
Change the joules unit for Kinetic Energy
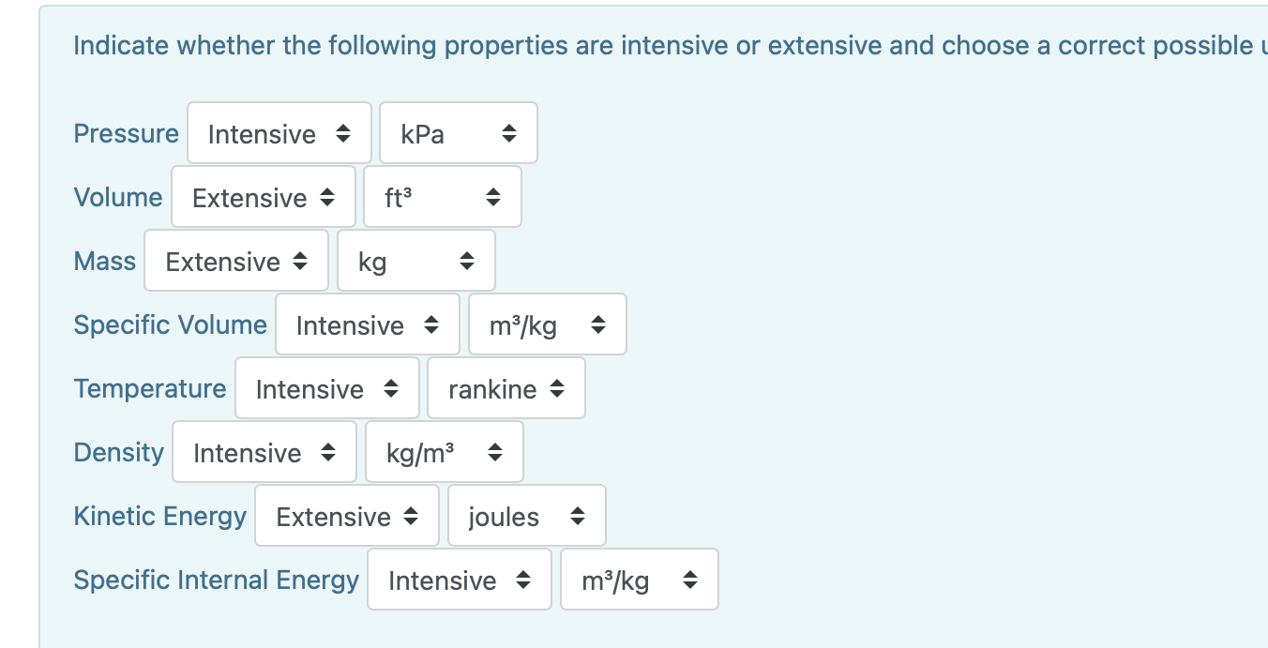(x=526, y=515)
